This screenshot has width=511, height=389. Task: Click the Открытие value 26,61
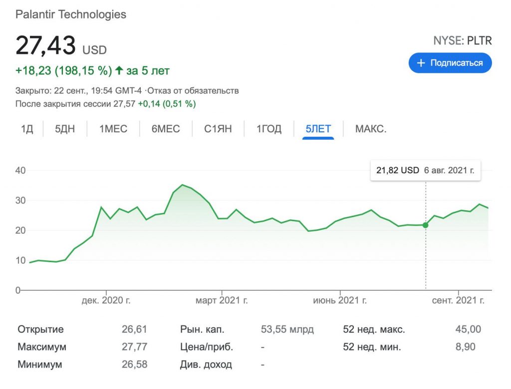134,330
